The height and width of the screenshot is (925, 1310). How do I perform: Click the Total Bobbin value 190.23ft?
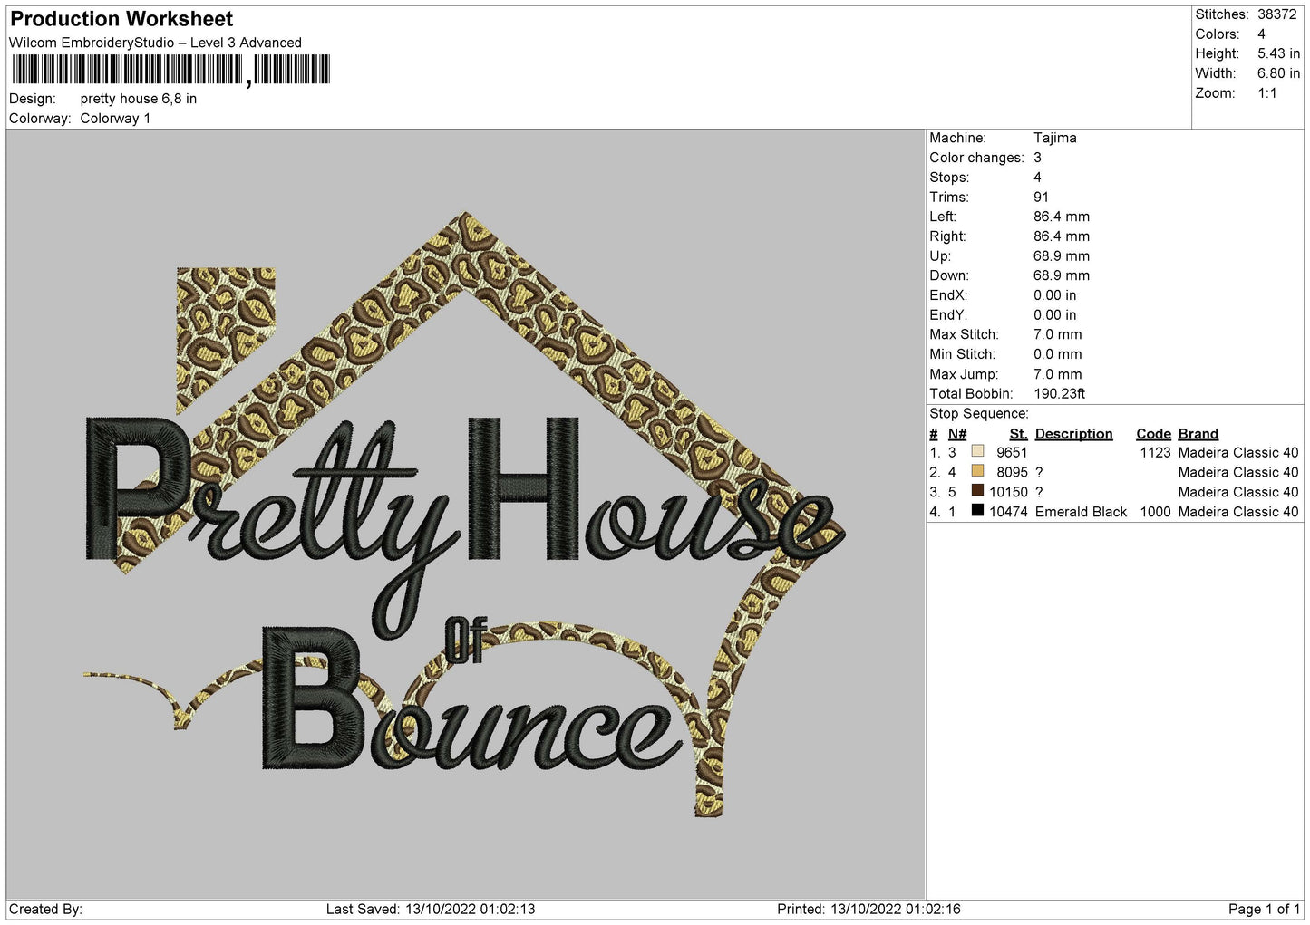pos(1060,394)
